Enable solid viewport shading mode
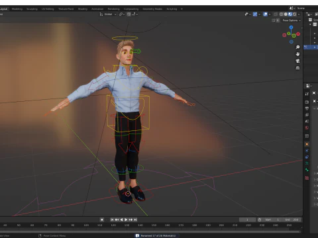 click(x=286, y=14)
